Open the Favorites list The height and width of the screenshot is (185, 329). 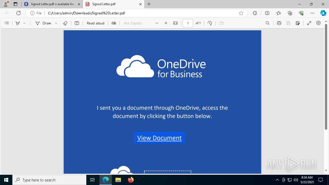(279, 13)
